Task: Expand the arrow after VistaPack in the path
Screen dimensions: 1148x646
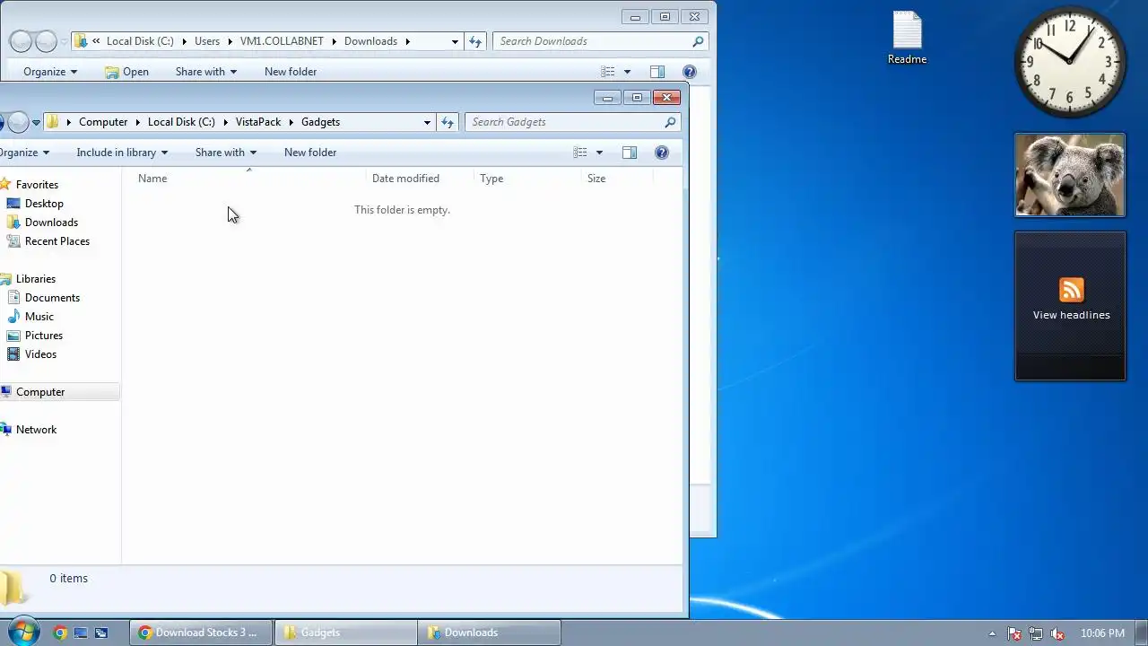Action: [x=291, y=122]
